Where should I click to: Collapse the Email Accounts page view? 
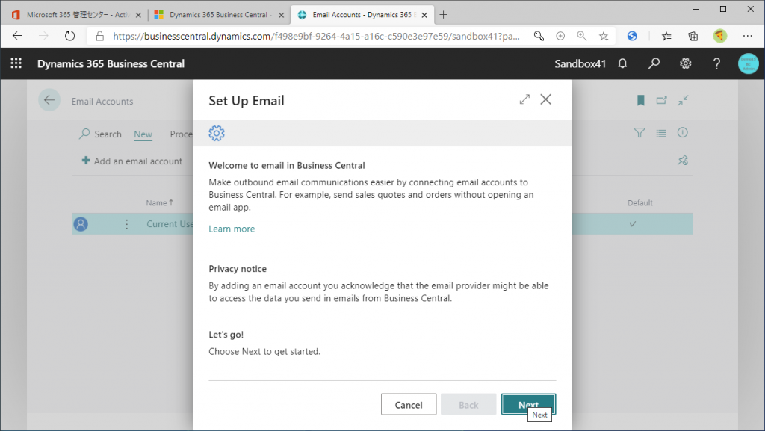pos(683,100)
